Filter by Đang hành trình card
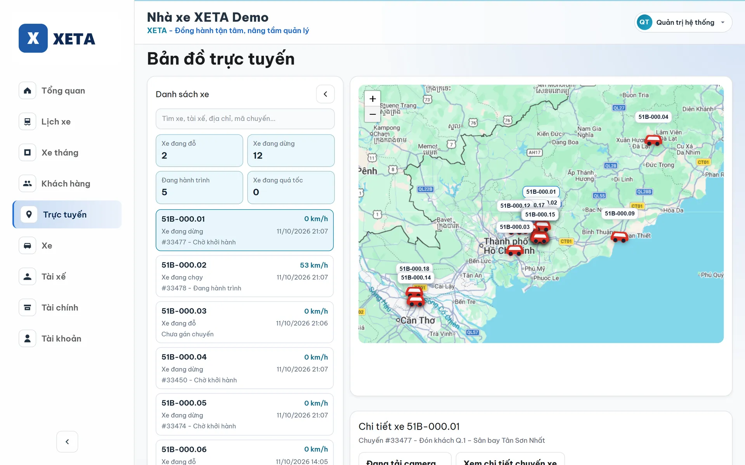Image resolution: width=745 pixels, height=465 pixels. coord(199,188)
